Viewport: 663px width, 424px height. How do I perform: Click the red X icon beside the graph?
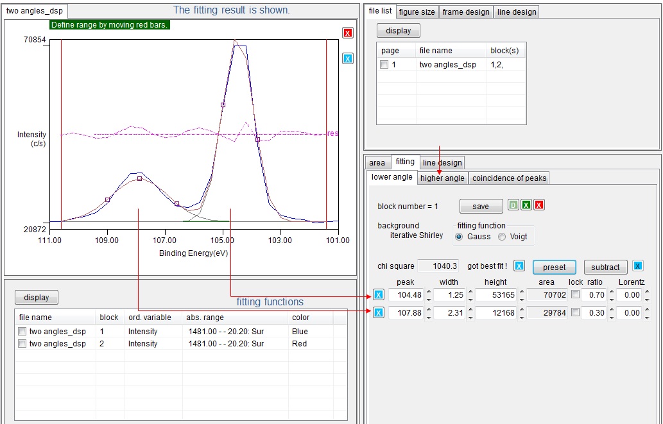click(x=347, y=33)
